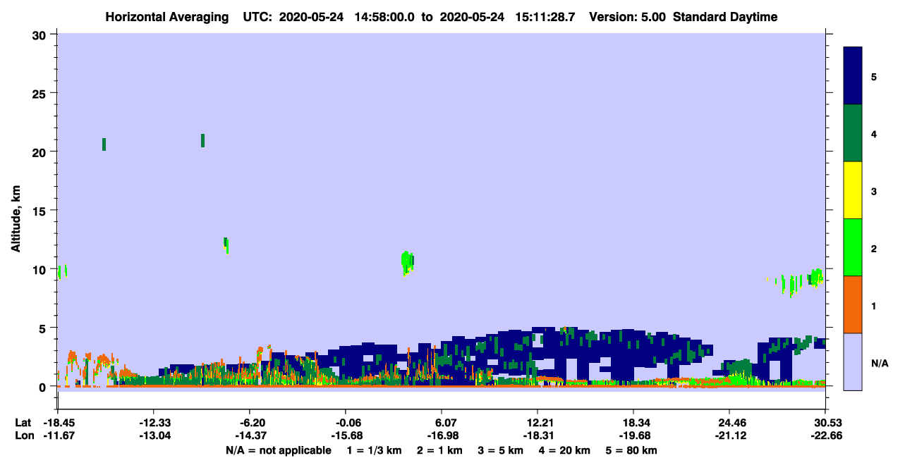The height and width of the screenshot is (470, 917).
Task: Click the longitude value '-18.31'
Action: [538, 435]
